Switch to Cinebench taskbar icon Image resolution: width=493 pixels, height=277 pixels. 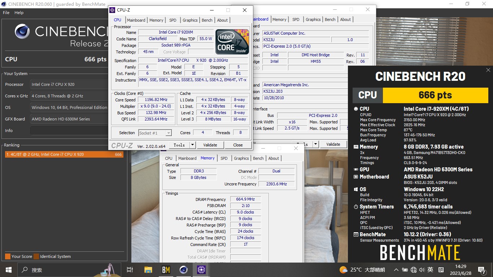tap(184, 270)
